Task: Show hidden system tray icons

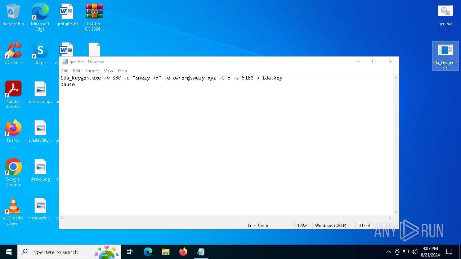Action: point(388,252)
